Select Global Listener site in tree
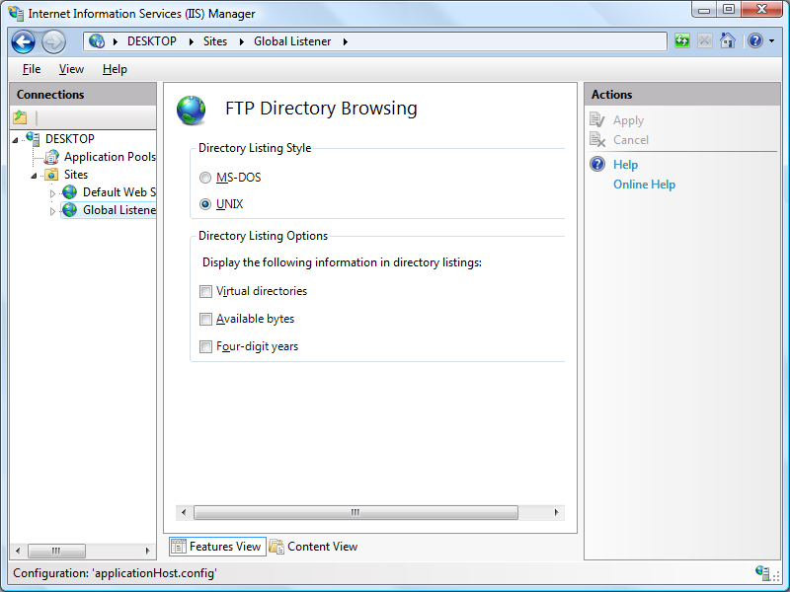Screen dimensions: 790x592 click(119, 210)
